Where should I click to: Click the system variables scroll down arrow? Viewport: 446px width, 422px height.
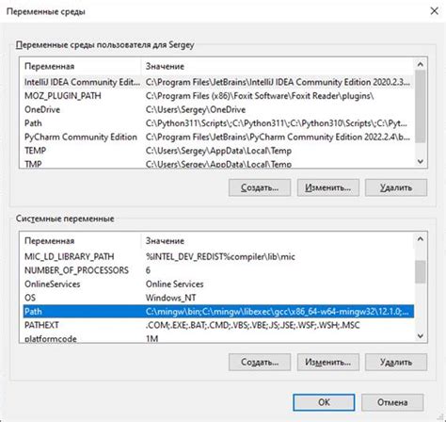click(421, 336)
